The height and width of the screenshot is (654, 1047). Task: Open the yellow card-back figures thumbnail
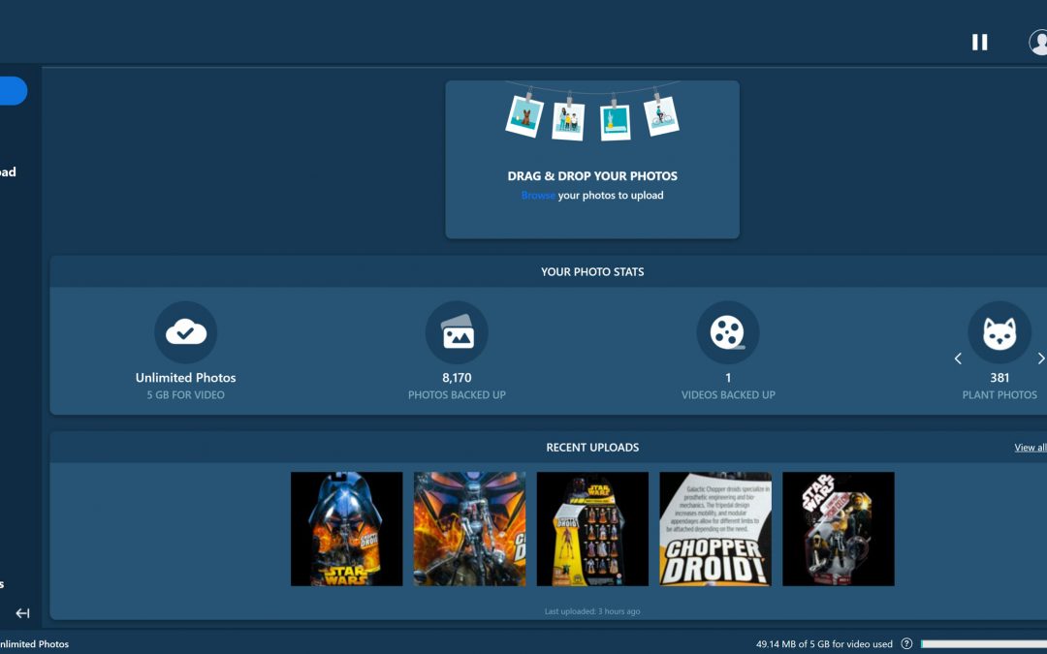click(x=592, y=529)
